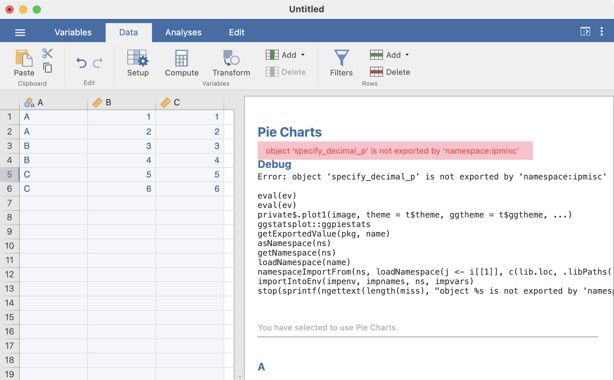Select row 5 header
This screenshot has height=380, width=614.
tap(10, 174)
